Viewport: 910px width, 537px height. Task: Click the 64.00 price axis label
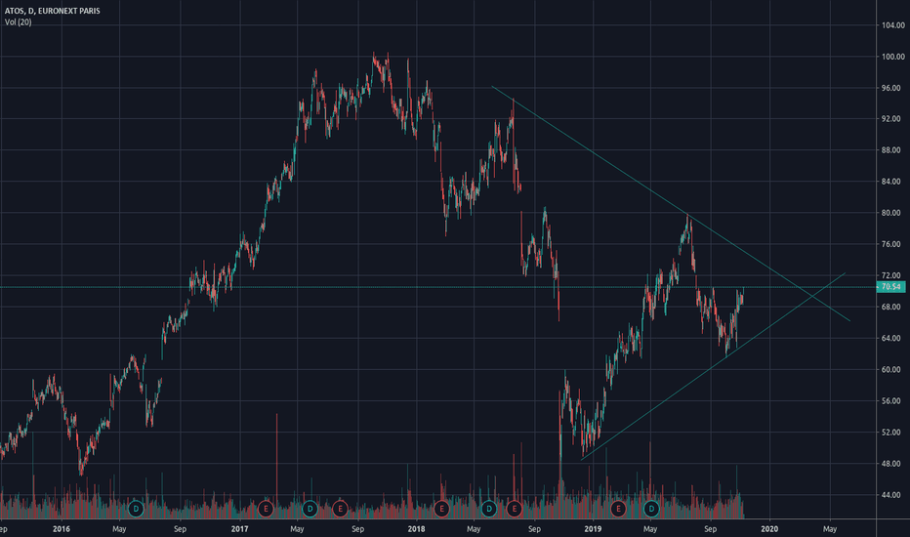892,339
